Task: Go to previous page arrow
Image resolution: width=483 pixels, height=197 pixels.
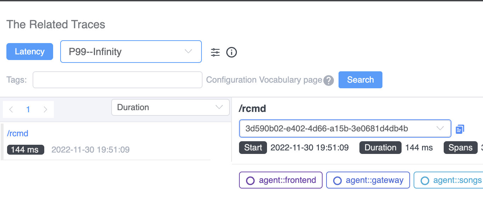Action: [11, 109]
